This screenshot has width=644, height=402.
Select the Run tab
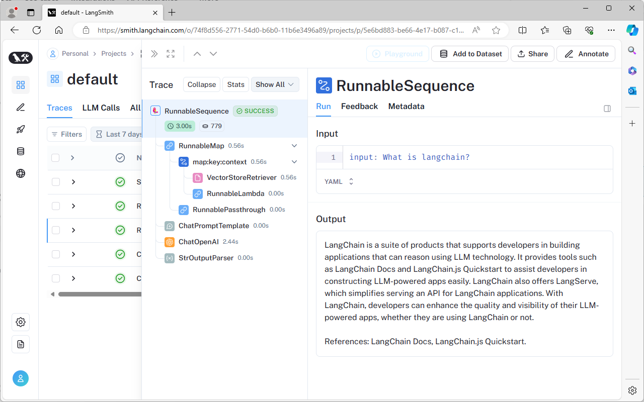(324, 107)
